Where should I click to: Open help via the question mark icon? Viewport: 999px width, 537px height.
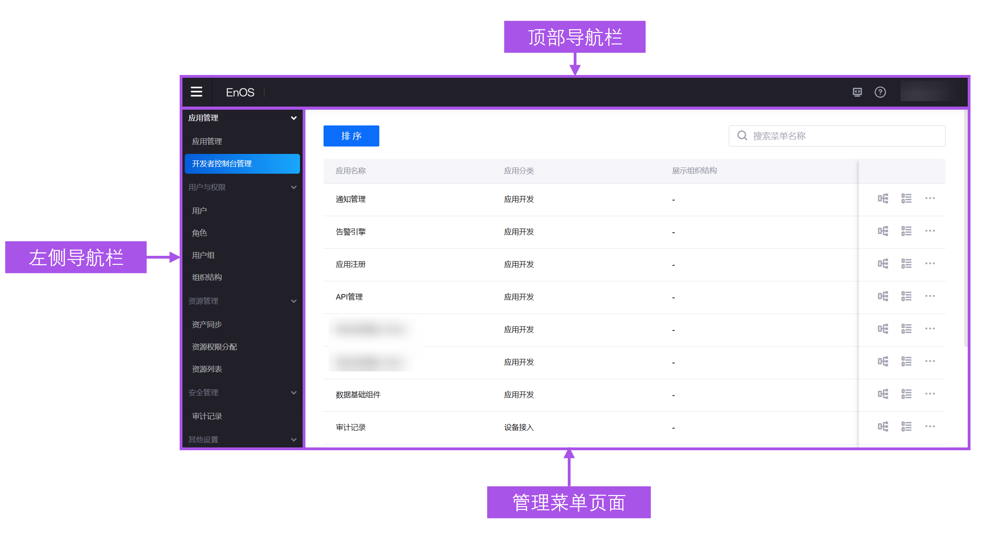(x=881, y=92)
